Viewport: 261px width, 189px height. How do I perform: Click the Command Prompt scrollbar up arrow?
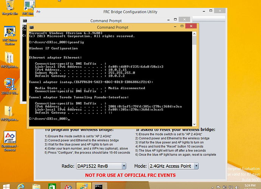[x=194, y=34]
